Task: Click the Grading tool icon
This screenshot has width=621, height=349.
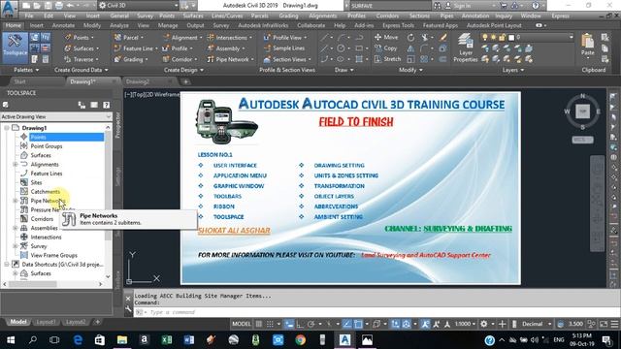Action: tap(117, 59)
